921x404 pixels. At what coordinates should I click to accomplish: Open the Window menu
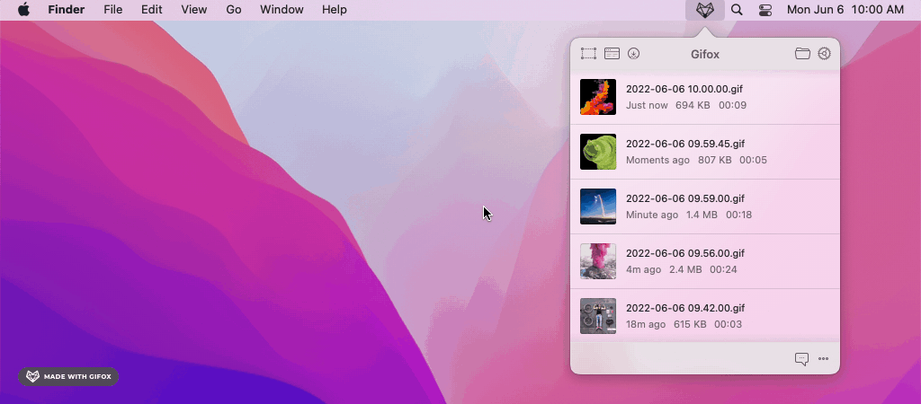282,10
